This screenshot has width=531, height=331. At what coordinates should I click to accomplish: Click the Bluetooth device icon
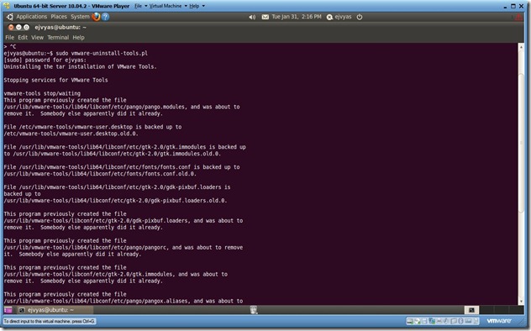point(461,321)
